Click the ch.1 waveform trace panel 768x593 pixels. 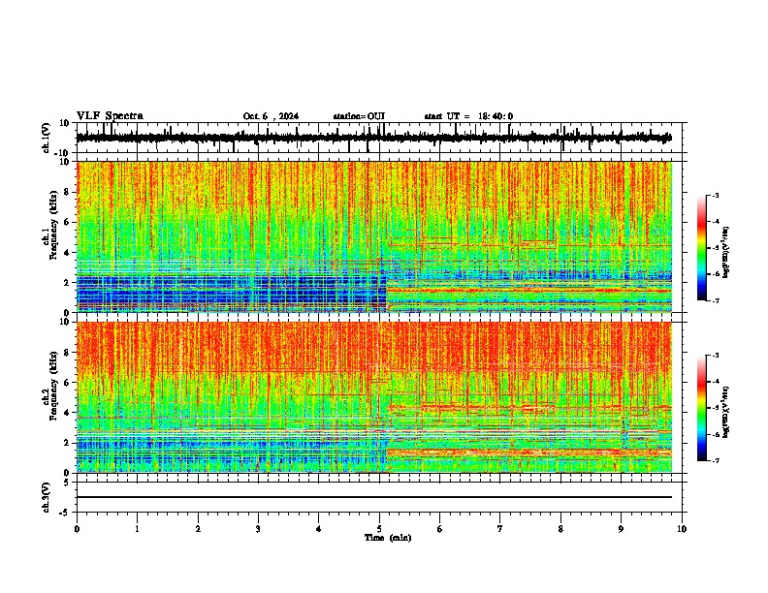point(379,138)
